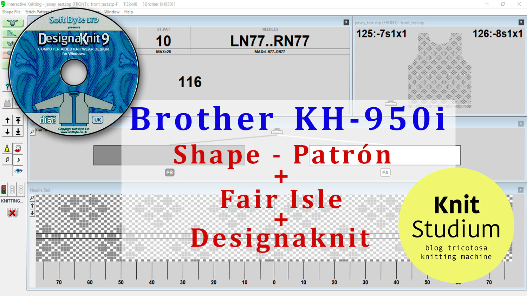
Task: Open the Window menu
Action: pyautogui.click(x=112, y=12)
